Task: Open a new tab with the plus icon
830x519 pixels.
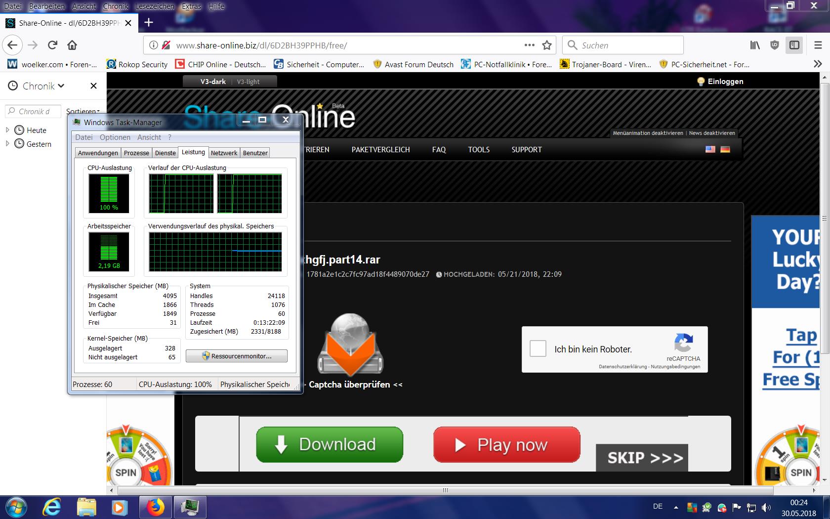Action: click(149, 22)
